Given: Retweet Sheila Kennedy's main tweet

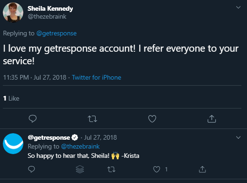Looking at the screenshot, I should [x=92, y=119].
